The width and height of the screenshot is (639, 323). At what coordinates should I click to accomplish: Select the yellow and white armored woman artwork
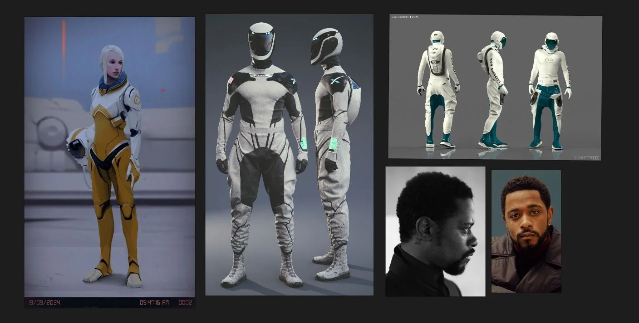109,162
